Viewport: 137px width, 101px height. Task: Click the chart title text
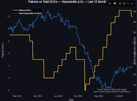pyautogui.click(x=68, y=2)
